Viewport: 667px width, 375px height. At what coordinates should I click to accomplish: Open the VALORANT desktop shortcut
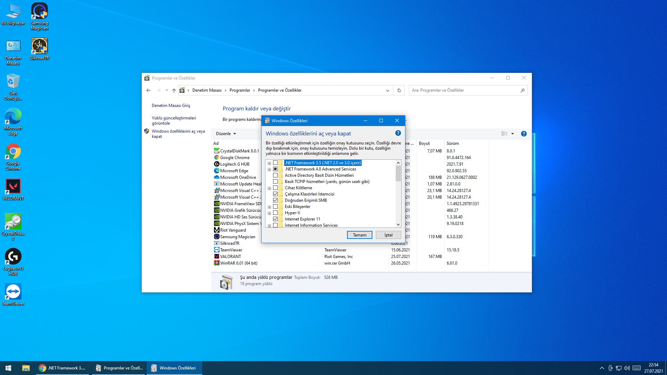pyautogui.click(x=13, y=189)
